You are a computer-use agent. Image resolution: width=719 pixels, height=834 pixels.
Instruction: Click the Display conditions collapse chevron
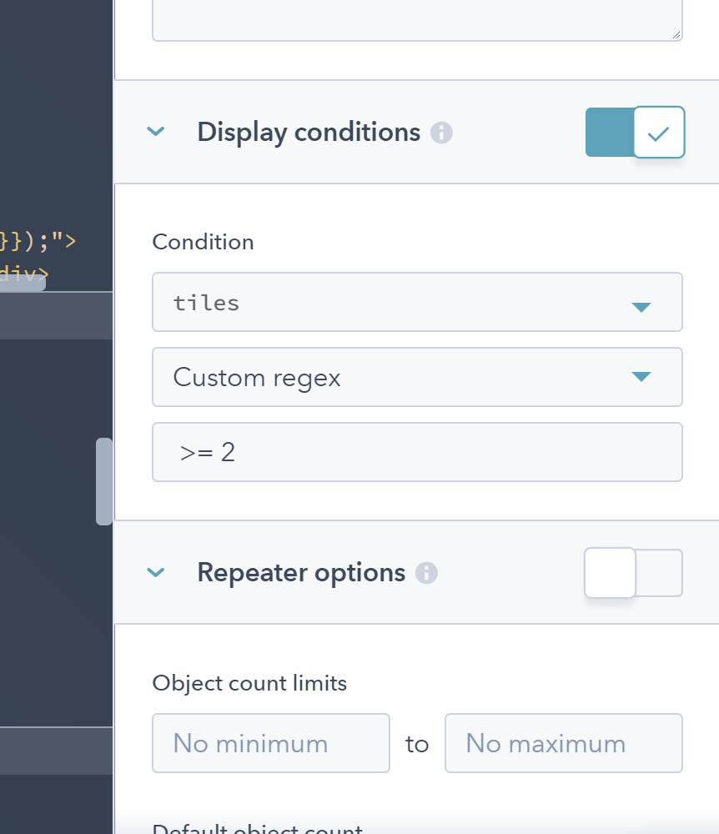155,132
